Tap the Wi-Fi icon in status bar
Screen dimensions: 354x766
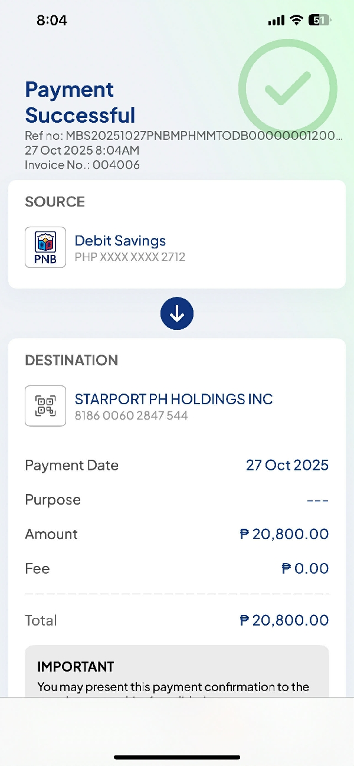[296, 21]
